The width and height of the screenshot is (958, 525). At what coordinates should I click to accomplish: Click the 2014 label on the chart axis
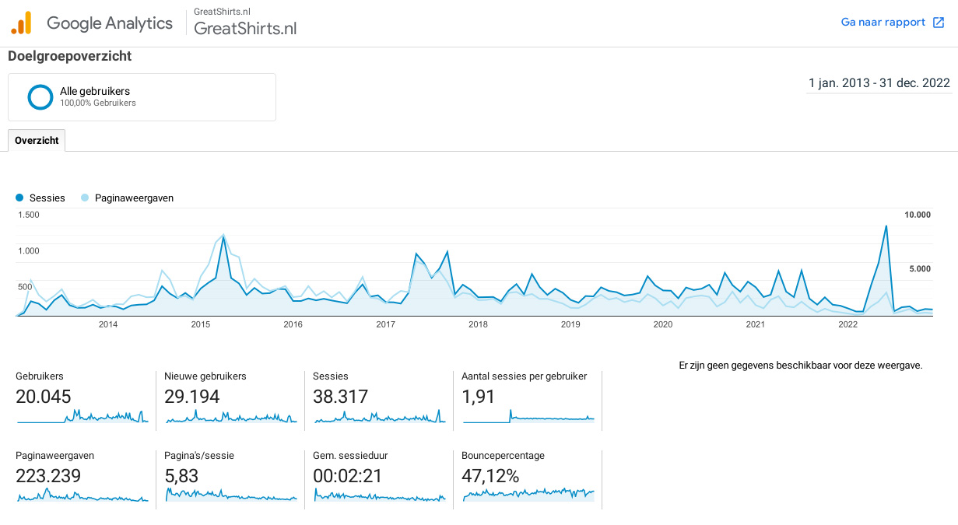[x=108, y=324]
